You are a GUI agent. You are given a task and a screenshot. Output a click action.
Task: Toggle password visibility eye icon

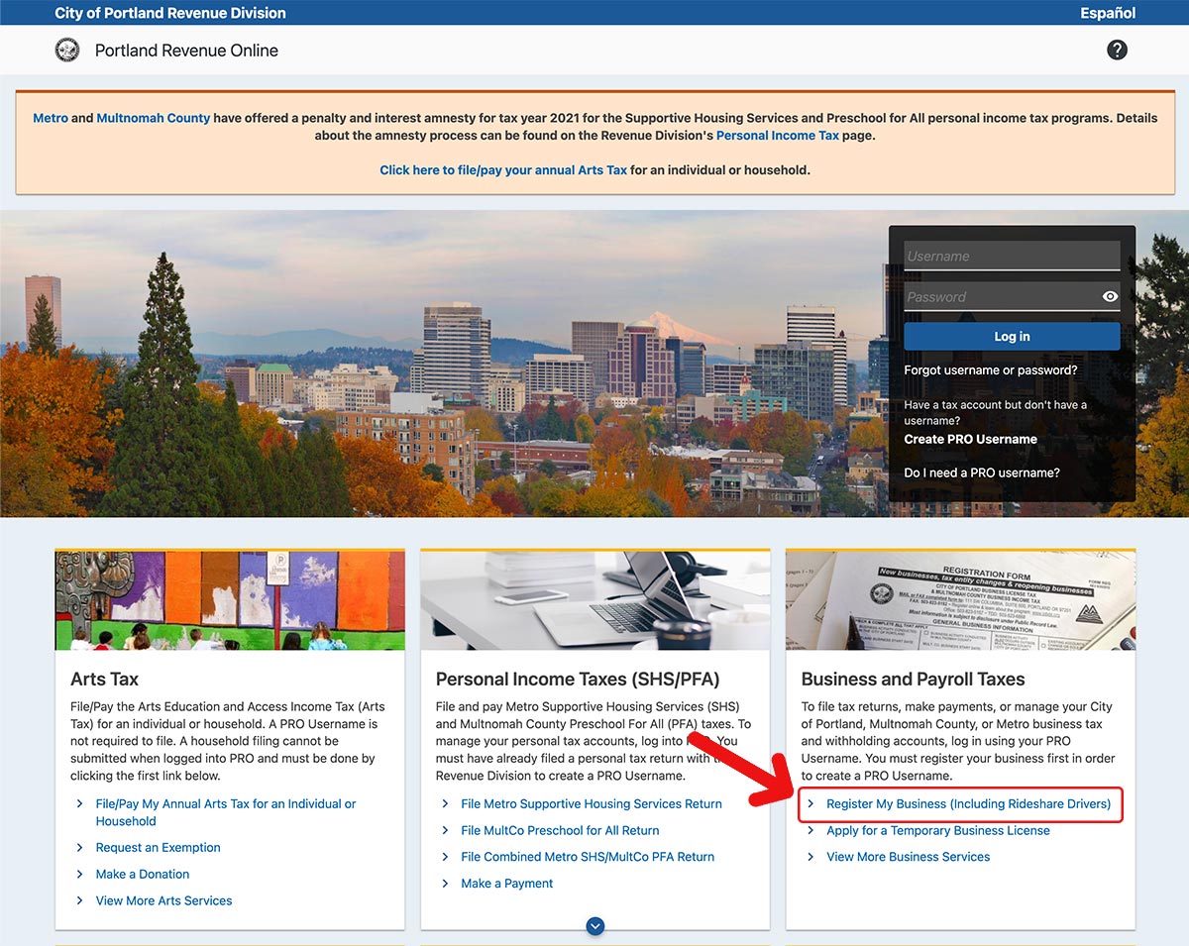click(1110, 296)
